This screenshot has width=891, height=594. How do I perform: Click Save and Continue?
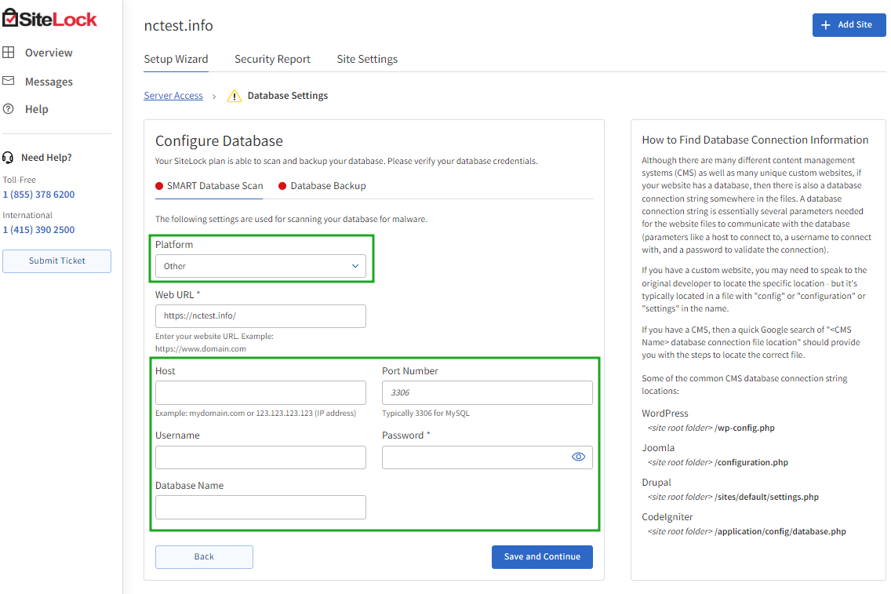pos(542,557)
